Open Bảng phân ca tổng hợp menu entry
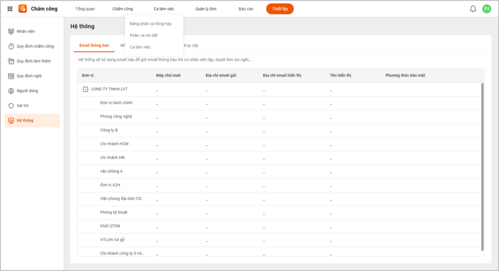The image size is (499, 271). click(150, 23)
